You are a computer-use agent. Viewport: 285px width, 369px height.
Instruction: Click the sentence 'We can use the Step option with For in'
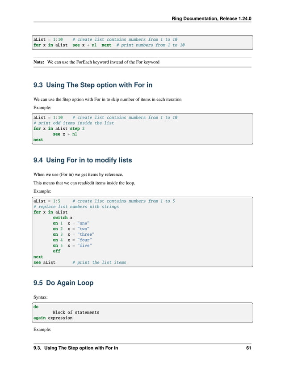(x=107, y=99)
